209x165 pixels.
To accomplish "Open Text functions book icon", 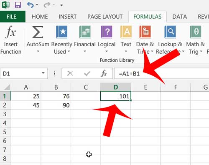I will (x=126, y=32).
